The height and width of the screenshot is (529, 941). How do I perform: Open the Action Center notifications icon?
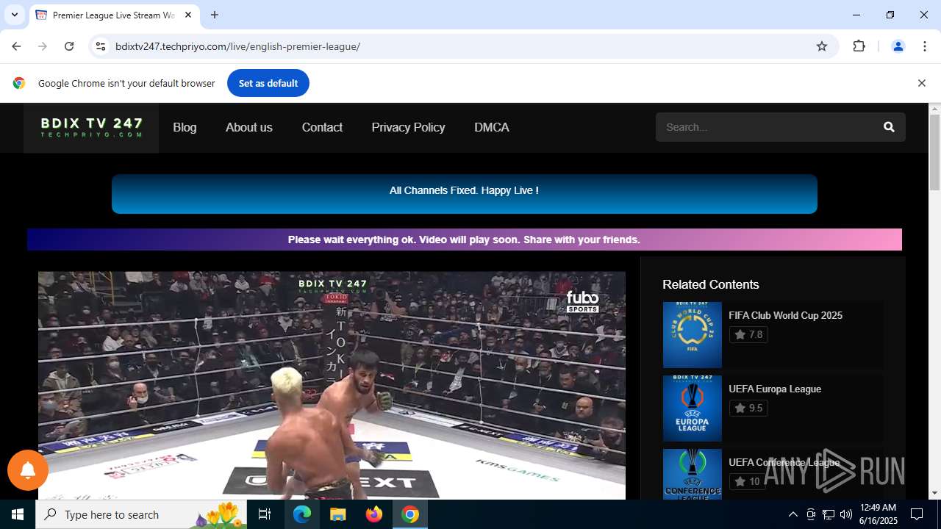click(x=917, y=514)
